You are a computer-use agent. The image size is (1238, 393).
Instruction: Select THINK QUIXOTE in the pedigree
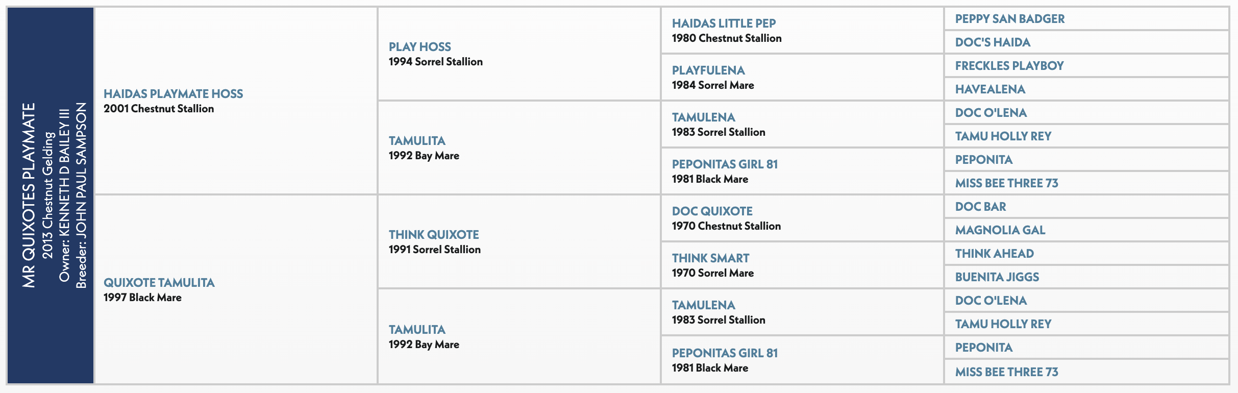tap(434, 235)
